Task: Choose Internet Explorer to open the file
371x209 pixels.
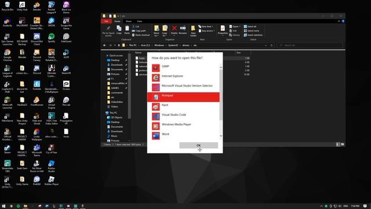Action: (183, 77)
